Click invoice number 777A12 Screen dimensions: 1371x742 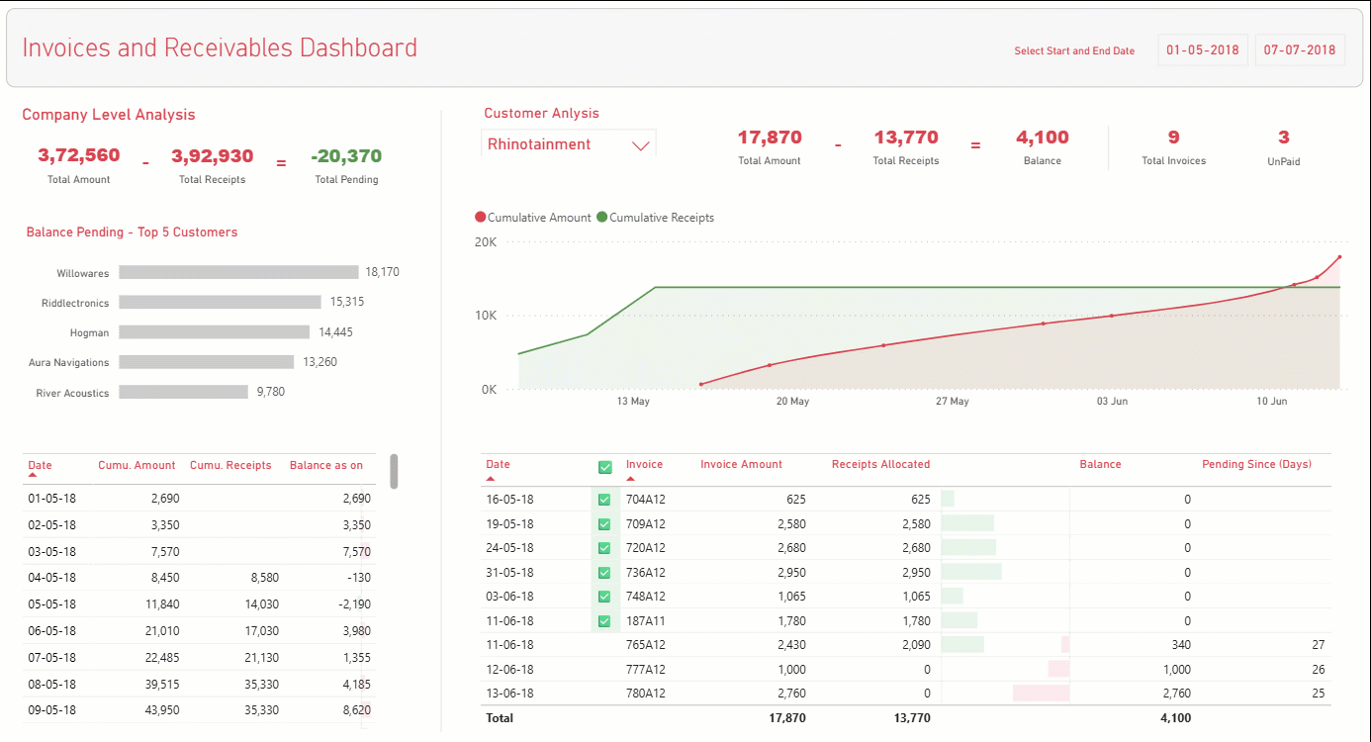click(645, 669)
